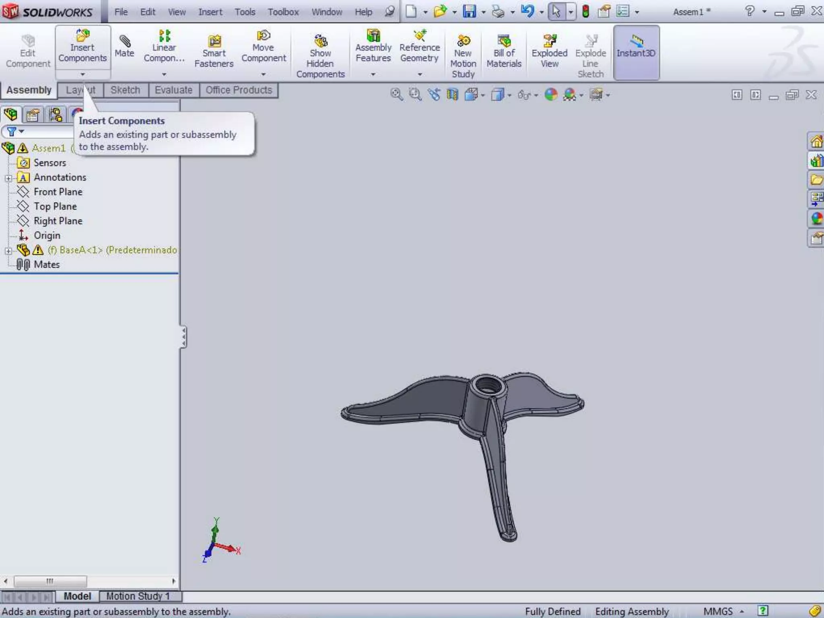Open the Toolbox menu
Image resolution: width=824 pixels, height=618 pixels.
pyautogui.click(x=283, y=12)
